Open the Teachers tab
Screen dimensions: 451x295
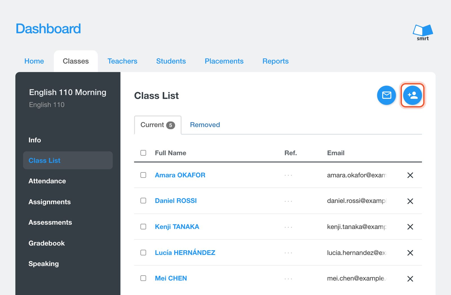[122, 61]
